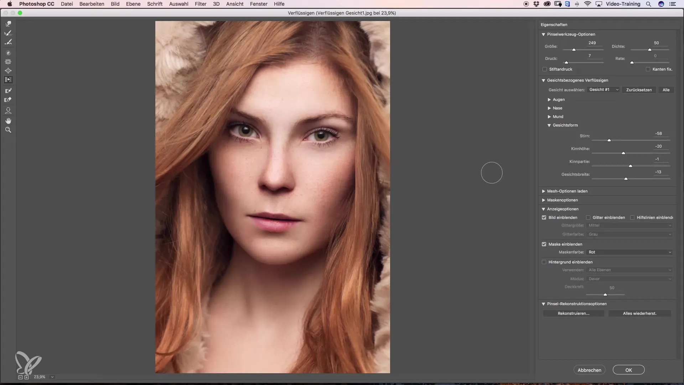Select the Bloat tool
Image resolution: width=684 pixels, height=385 pixels.
click(8, 71)
